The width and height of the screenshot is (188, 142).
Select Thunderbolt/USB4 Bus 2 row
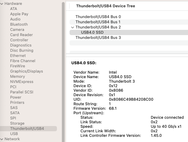129,27
